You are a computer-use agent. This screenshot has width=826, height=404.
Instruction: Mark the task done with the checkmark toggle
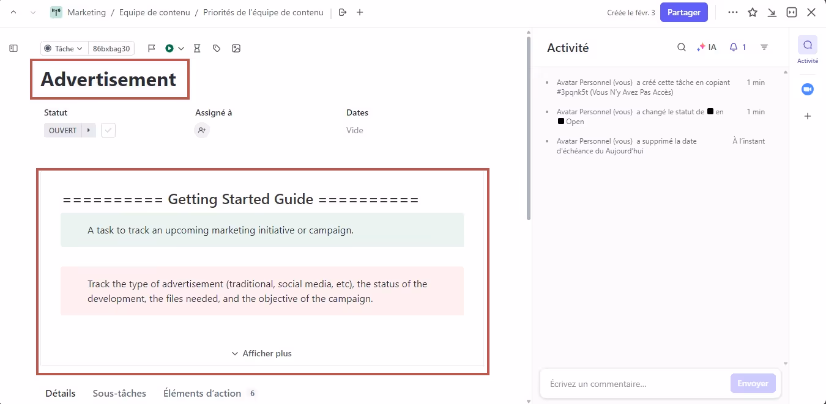point(108,130)
